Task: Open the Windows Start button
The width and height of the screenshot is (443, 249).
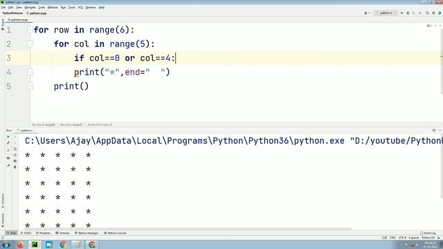Action: (6, 244)
